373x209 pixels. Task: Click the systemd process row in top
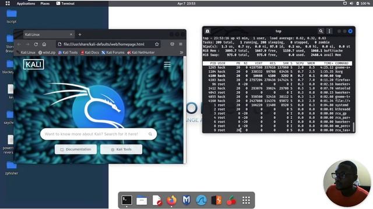coord(277,105)
